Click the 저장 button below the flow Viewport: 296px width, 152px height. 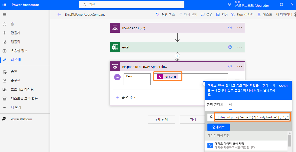click(x=193, y=119)
